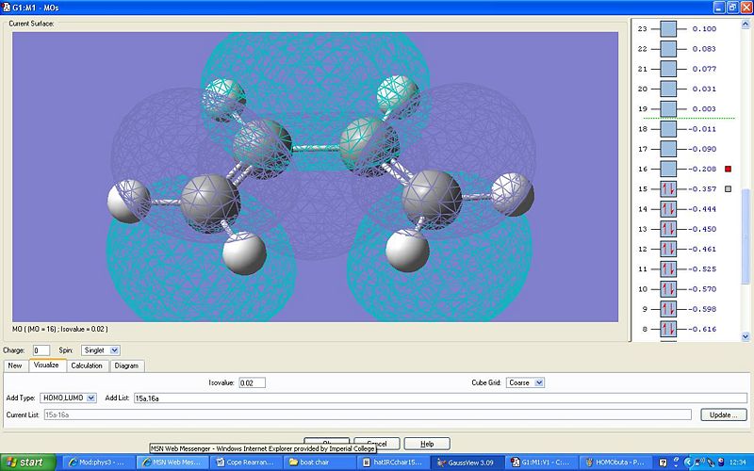754x471 pixels.
Task: Click energy value -0.616
Action: click(x=702, y=329)
